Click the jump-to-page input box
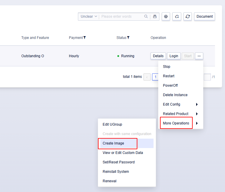The width and height of the screenshot is (225, 192). point(207,77)
